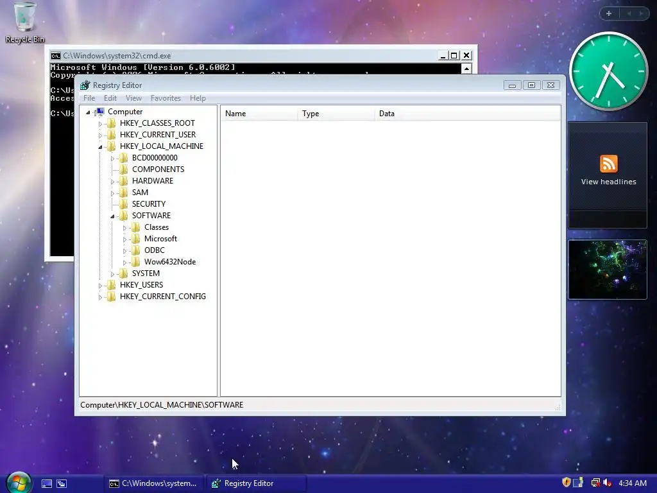Image resolution: width=657 pixels, height=493 pixels.
Task: Expand the SYSTEM node arrow
Action: (x=112, y=274)
